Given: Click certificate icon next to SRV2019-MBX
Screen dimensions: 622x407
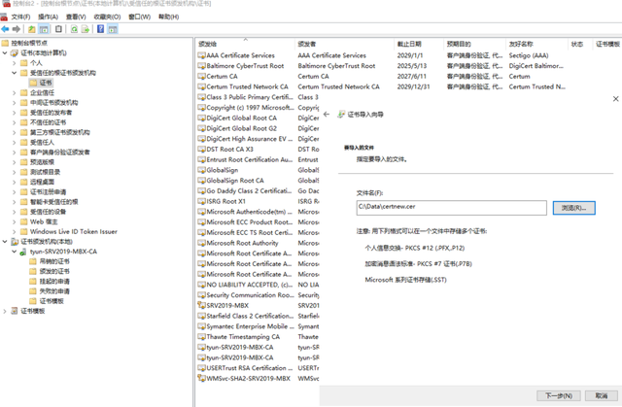Looking at the screenshot, I should [x=201, y=306].
